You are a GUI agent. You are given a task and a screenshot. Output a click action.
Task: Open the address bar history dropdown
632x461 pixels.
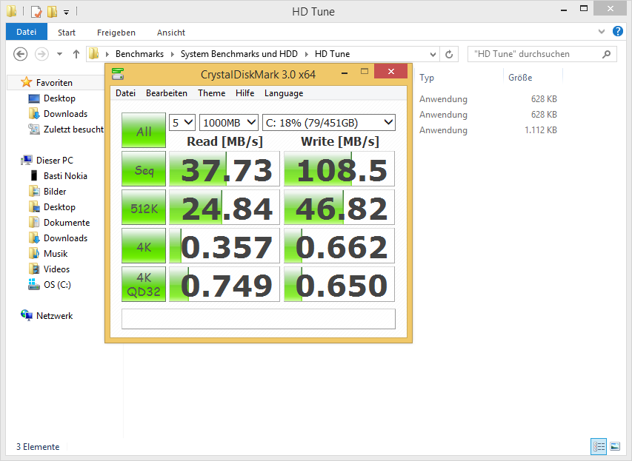[x=433, y=54]
